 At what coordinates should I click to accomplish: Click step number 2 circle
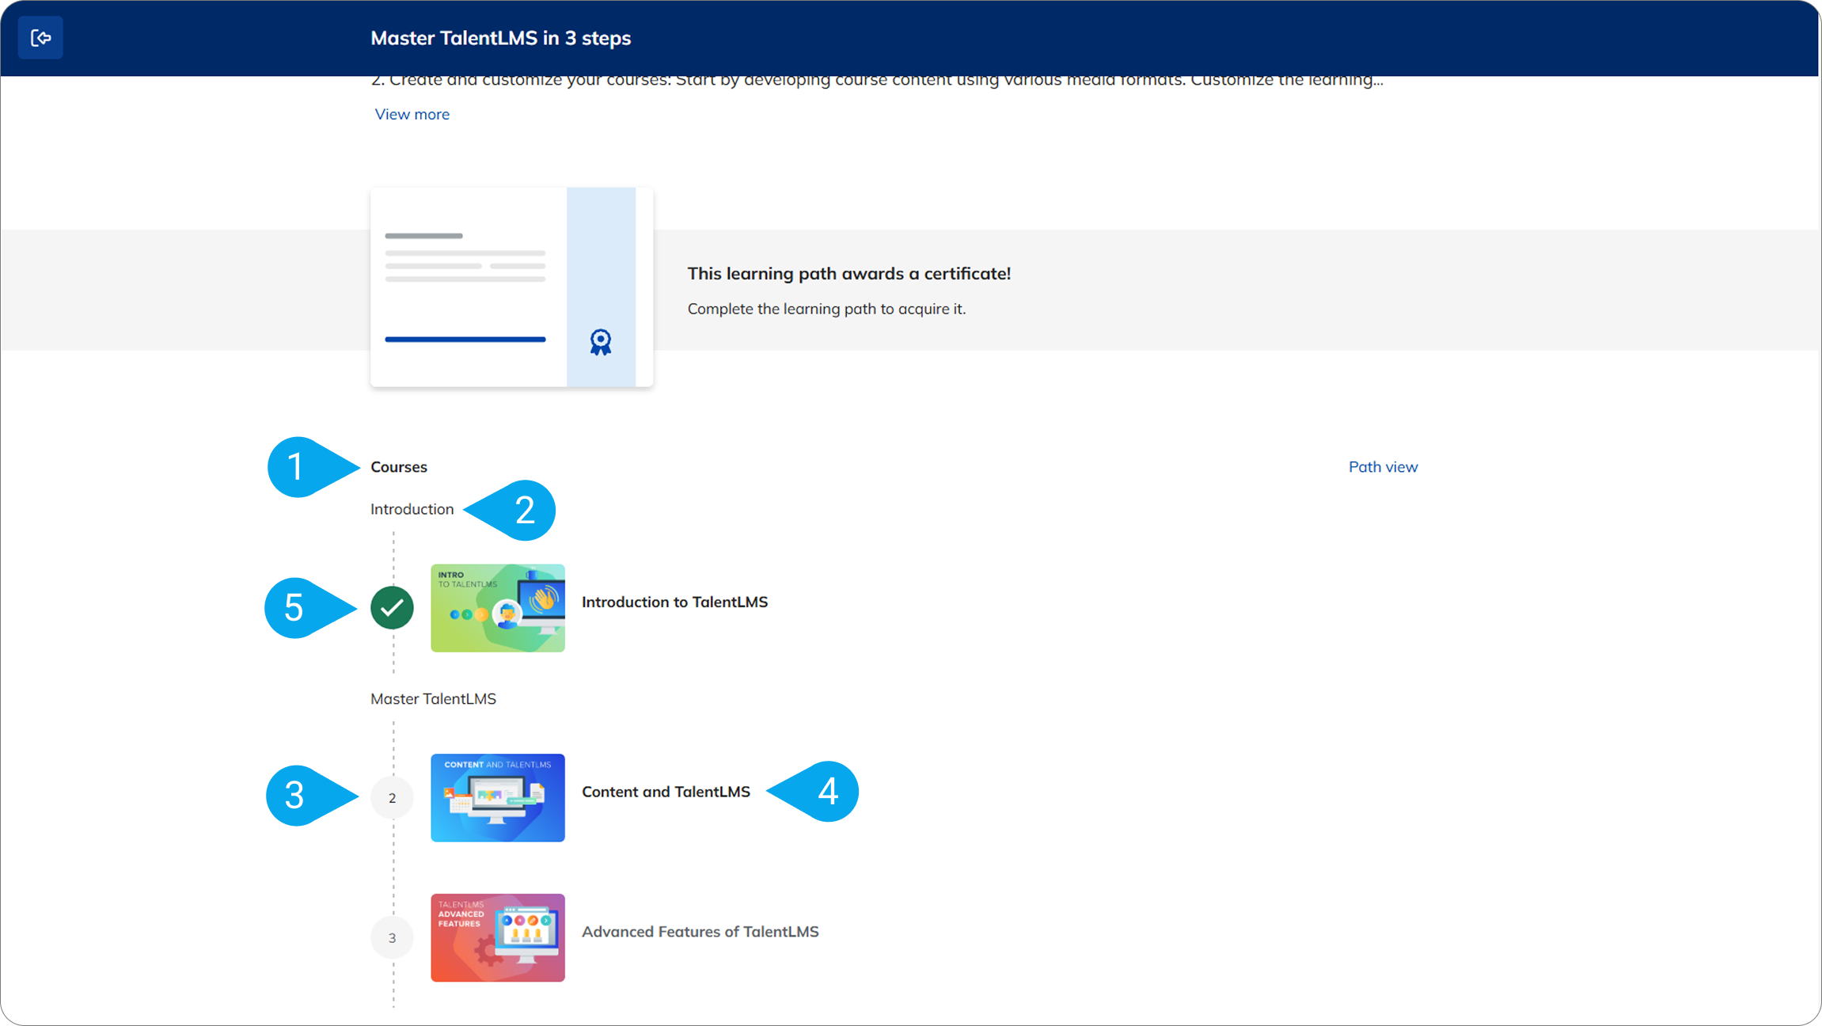392,798
